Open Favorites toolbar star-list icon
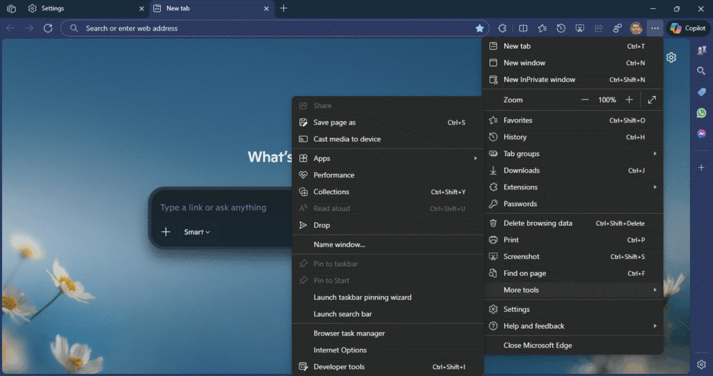 point(542,28)
